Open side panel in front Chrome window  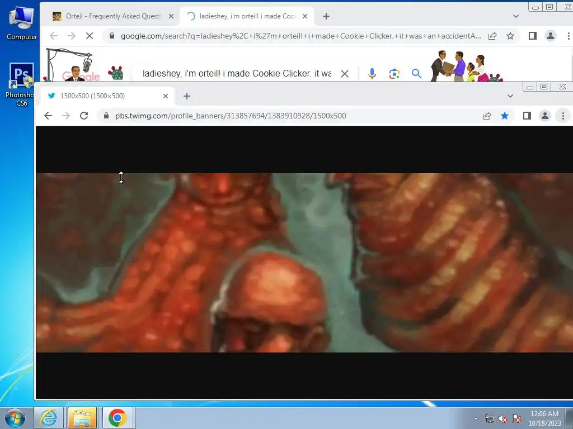coord(527,116)
